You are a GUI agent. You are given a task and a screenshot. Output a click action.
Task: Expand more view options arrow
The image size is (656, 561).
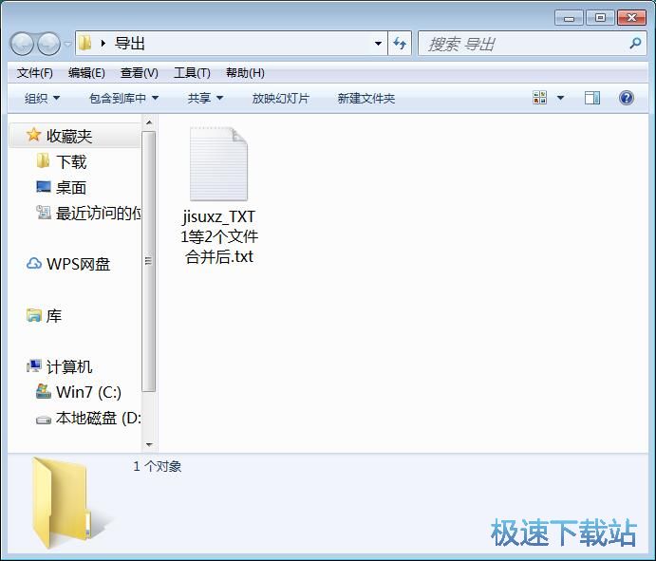pos(561,98)
